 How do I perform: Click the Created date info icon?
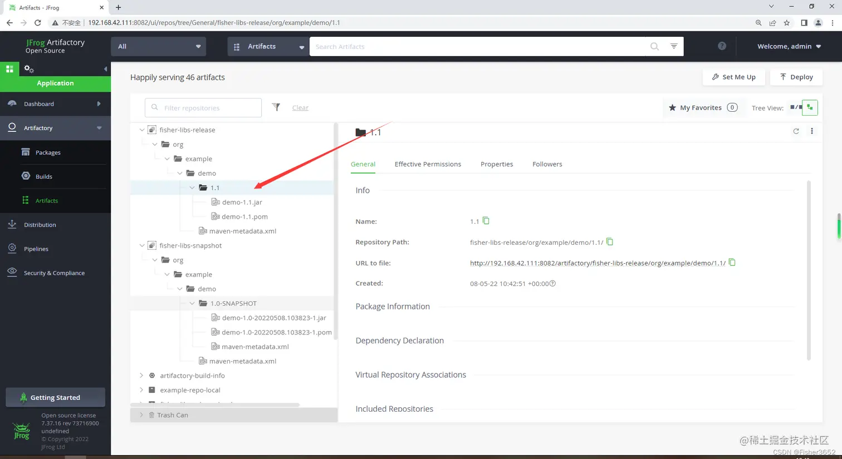point(552,284)
